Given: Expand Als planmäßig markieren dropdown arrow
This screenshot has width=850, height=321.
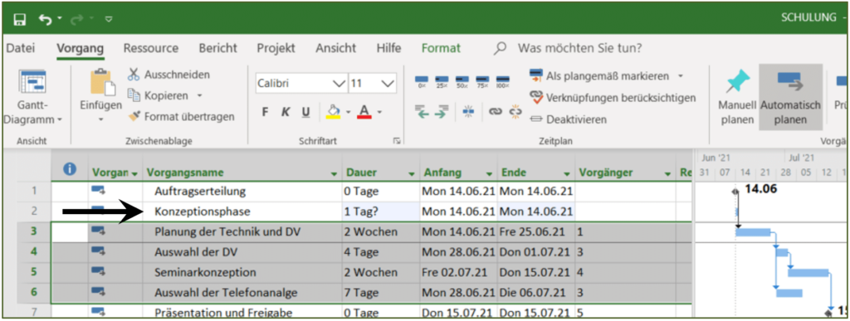Looking at the screenshot, I should (x=681, y=76).
